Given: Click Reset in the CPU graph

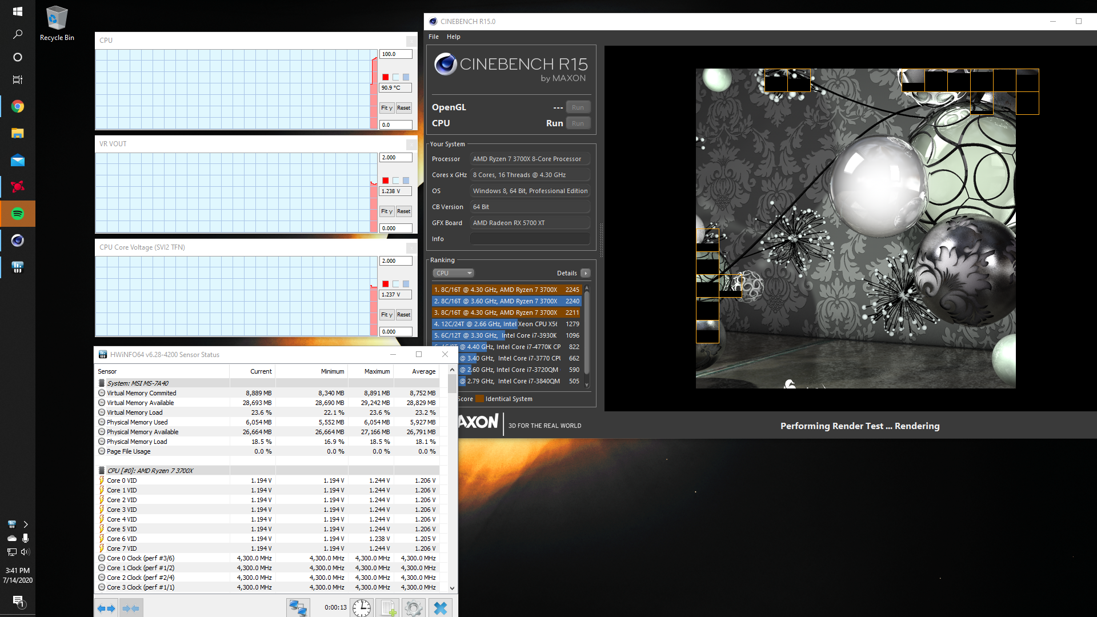Looking at the screenshot, I should [x=403, y=108].
